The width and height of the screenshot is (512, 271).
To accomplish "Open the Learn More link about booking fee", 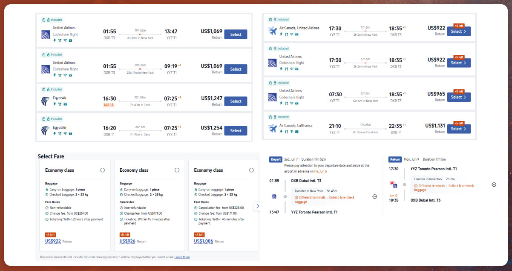I will click(182, 257).
